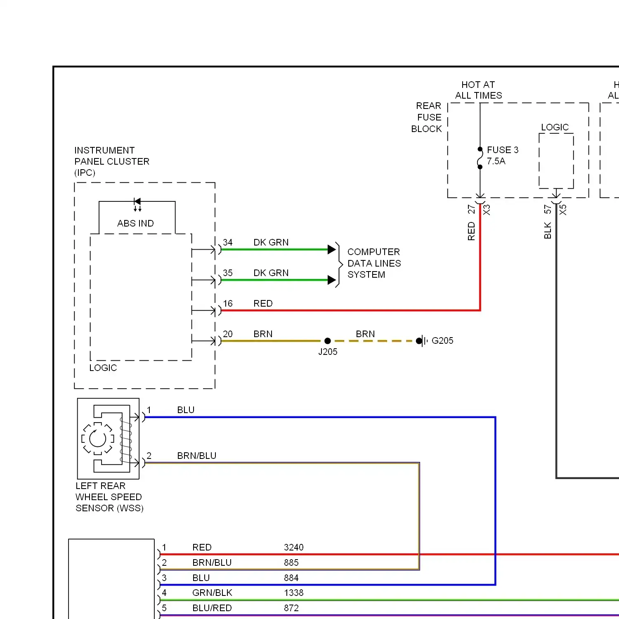This screenshot has width=619, height=619.
Task: Click the ABS IND LED diode symbol
Action: [x=137, y=204]
